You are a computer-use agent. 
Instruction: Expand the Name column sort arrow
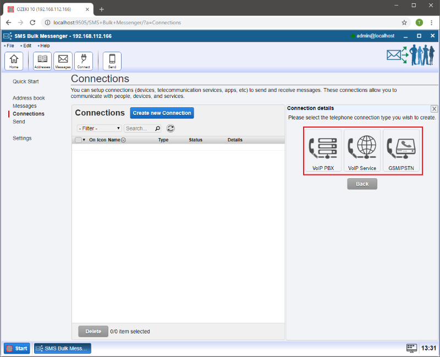coord(123,140)
